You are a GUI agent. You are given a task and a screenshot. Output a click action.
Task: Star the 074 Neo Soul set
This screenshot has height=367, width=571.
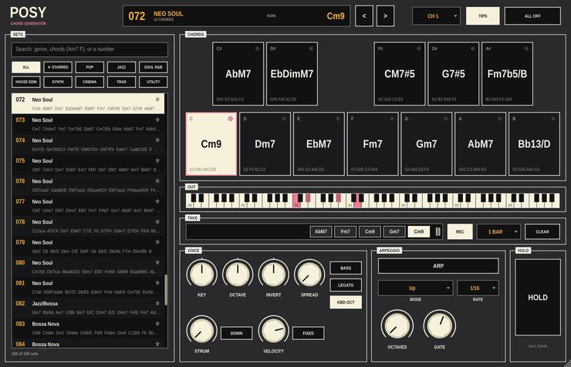[157, 140]
